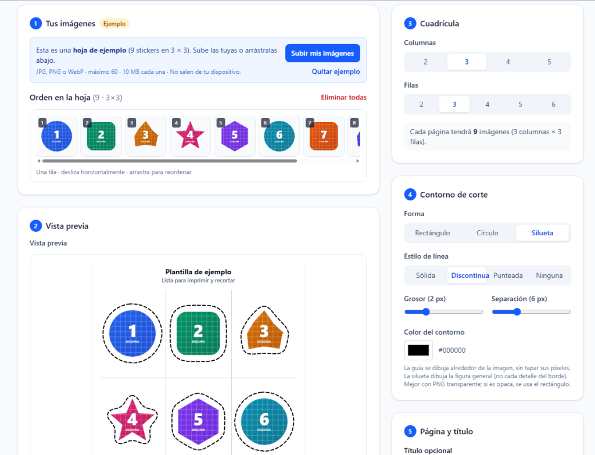Click the Ejemplo badge label
This screenshot has height=455, width=595.
point(114,23)
